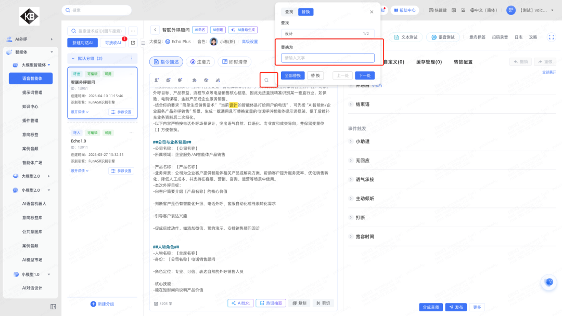Open 提示词管理 in the sidebar
Viewport: 562px width, 316px height.
tap(32, 93)
